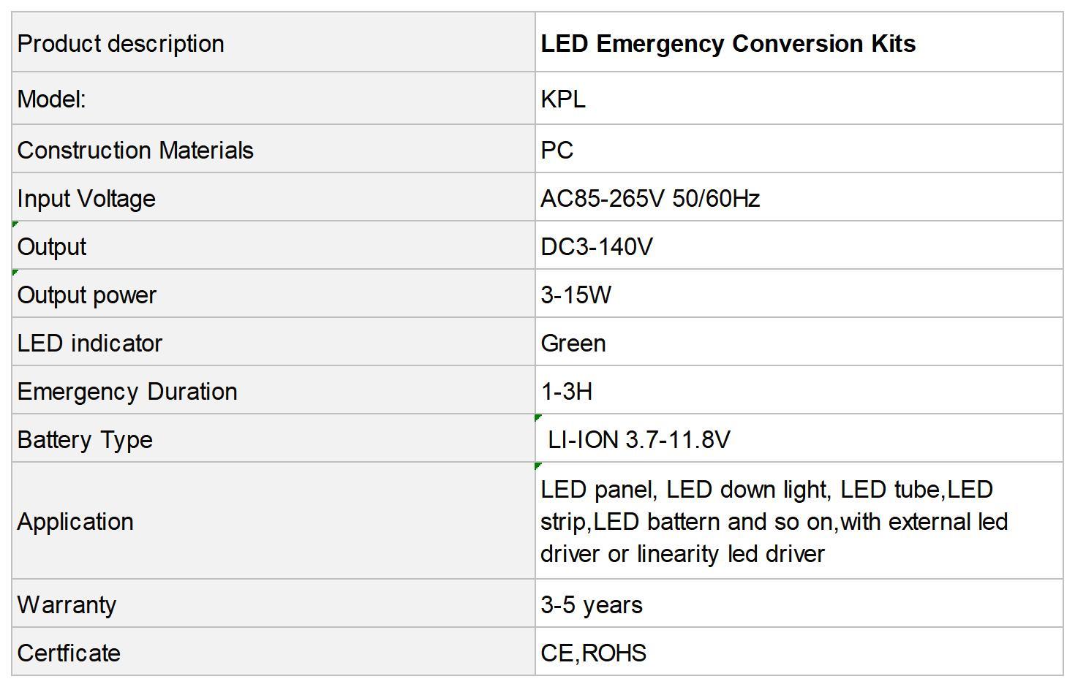Click the green marker on LI-ION battery cell
Screen dimensions: 1075x687
pyautogui.click(x=538, y=417)
